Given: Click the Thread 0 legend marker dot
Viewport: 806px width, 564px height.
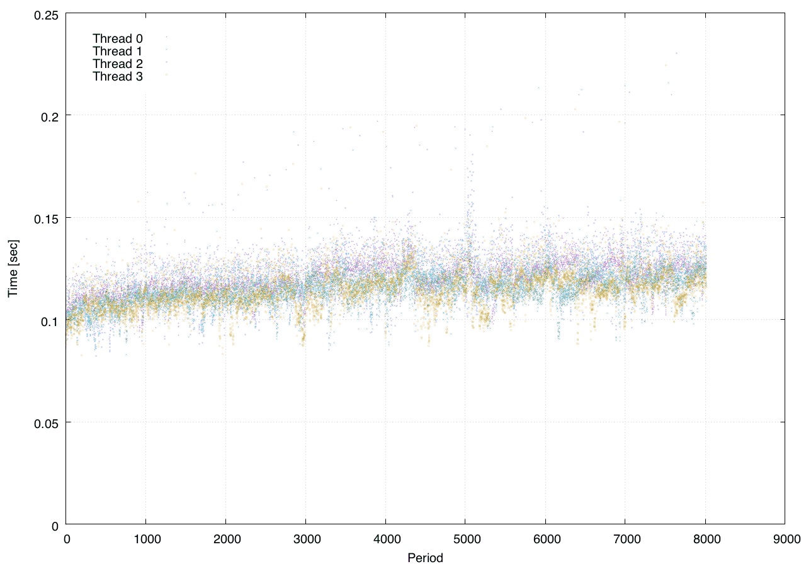Looking at the screenshot, I should [166, 37].
